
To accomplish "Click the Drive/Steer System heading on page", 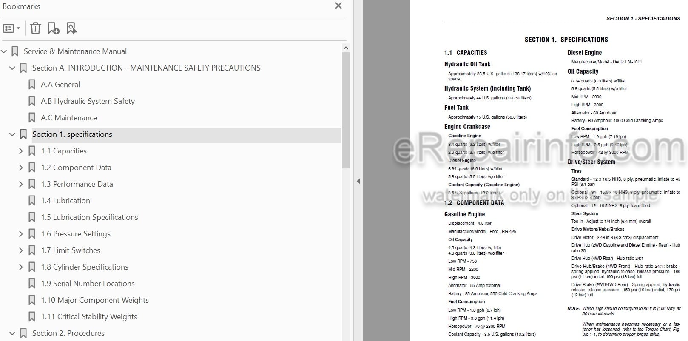I will (x=591, y=162).
